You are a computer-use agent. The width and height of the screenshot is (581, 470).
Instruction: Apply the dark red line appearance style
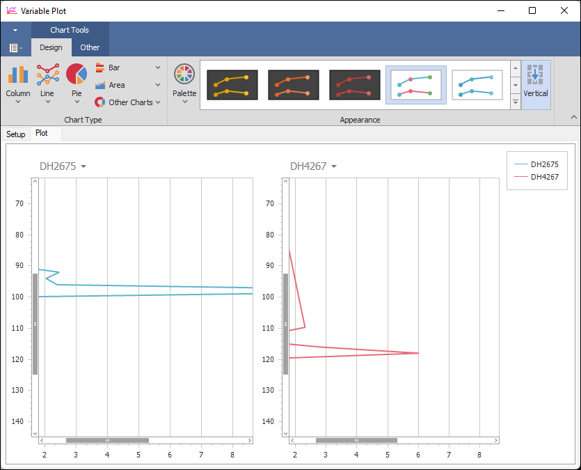tap(355, 84)
